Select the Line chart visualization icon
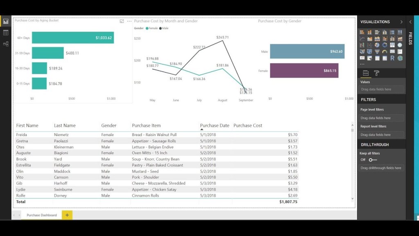 click(362, 39)
